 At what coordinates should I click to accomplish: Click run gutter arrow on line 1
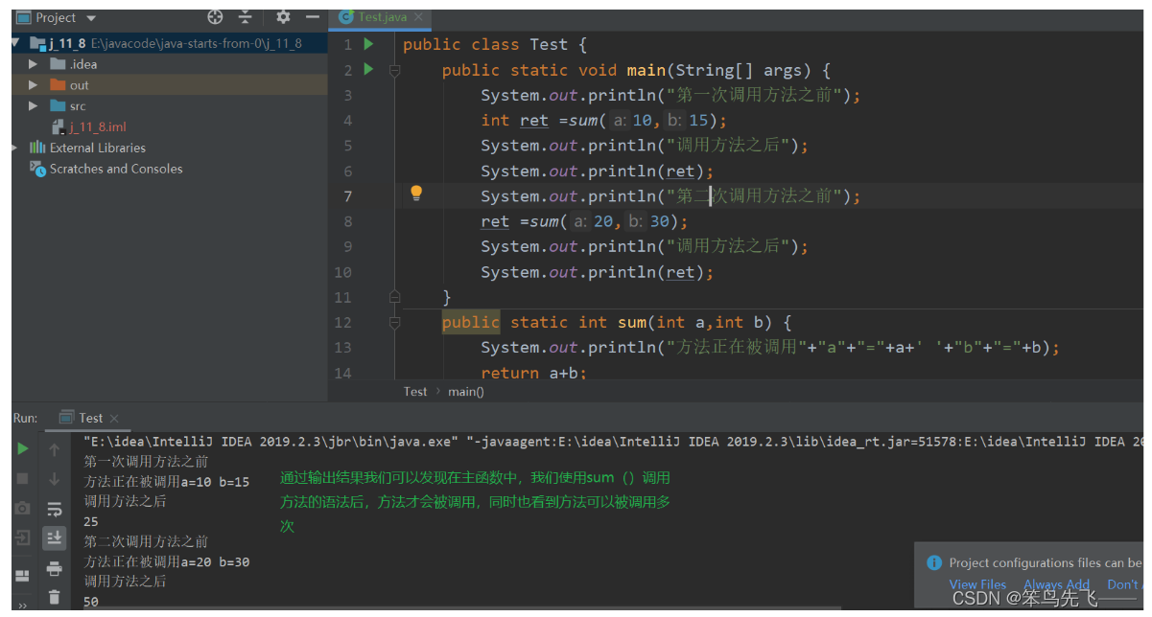(368, 44)
